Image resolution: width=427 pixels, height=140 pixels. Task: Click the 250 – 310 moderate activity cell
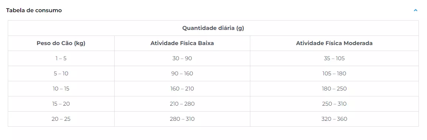click(x=335, y=104)
